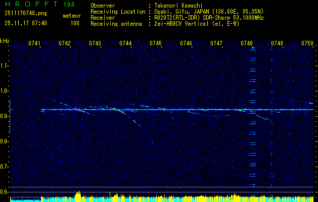Click the 0747 time marker

216,43
